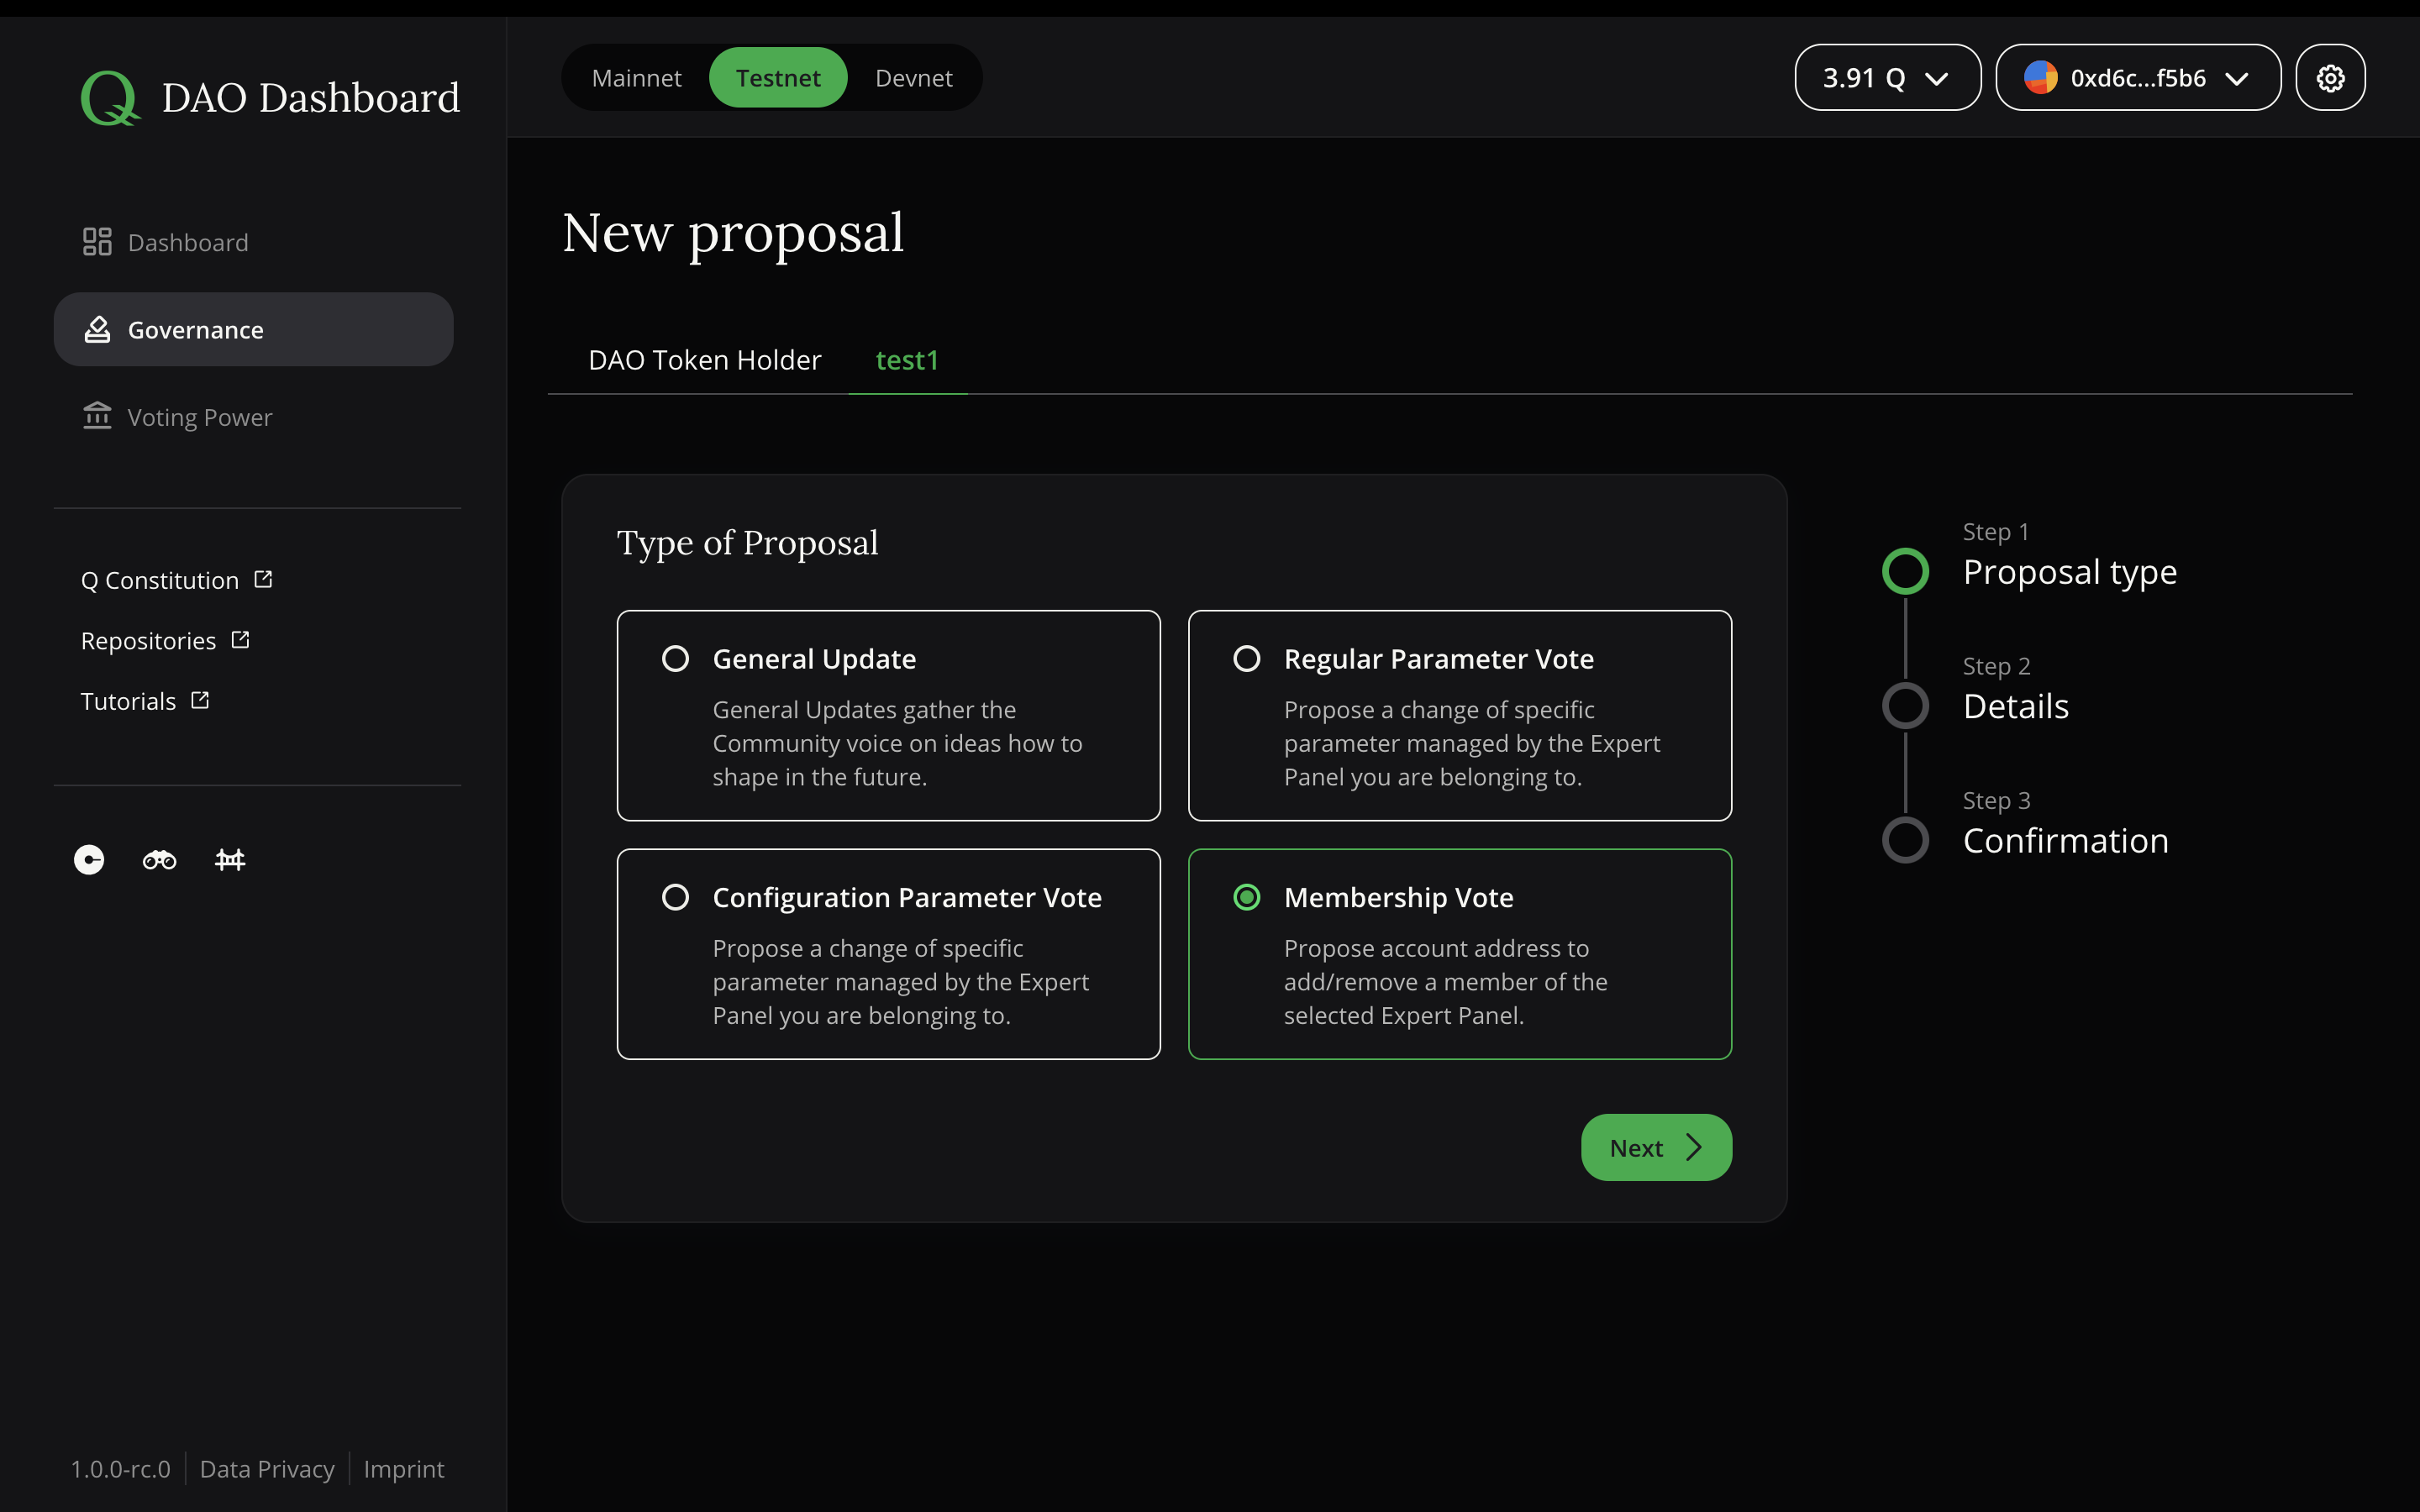Viewport: 2420px width, 1512px height.
Task: Click the external link icon beside Repositories
Action: click(x=240, y=639)
